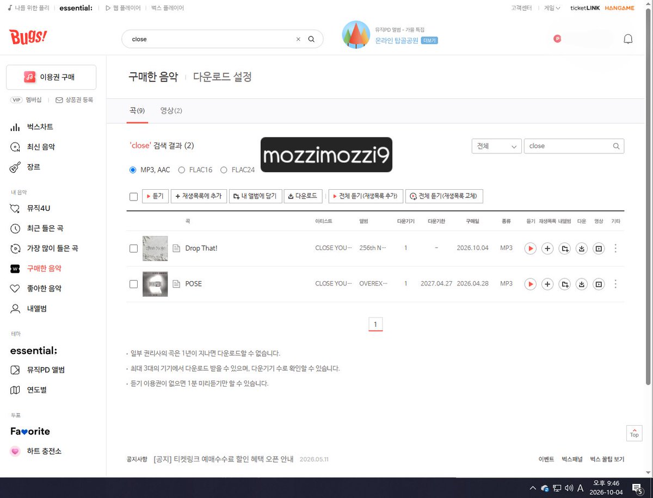Click the taskbar volume icon
Image resolution: width=653 pixels, height=498 pixels.
(x=569, y=488)
